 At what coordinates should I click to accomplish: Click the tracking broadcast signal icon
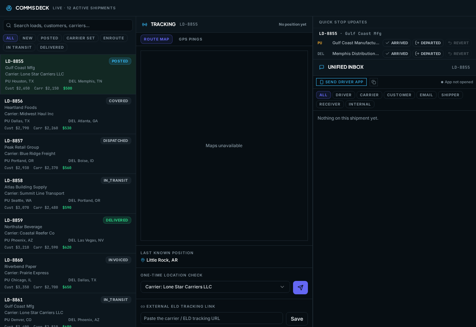pyautogui.click(x=145, y=25)
